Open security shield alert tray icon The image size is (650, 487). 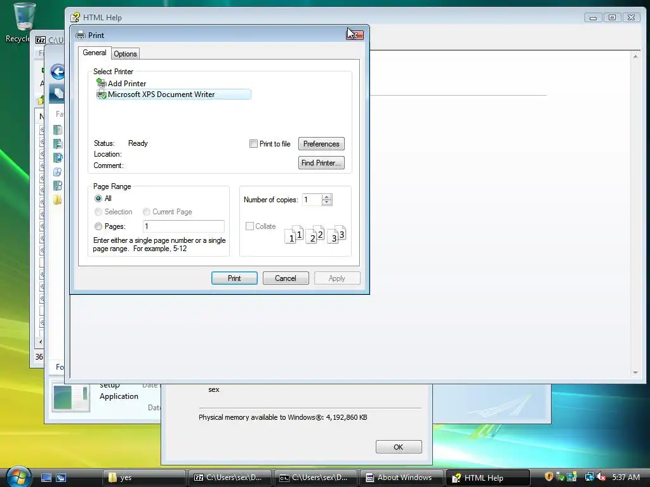[x=549, y=477]
